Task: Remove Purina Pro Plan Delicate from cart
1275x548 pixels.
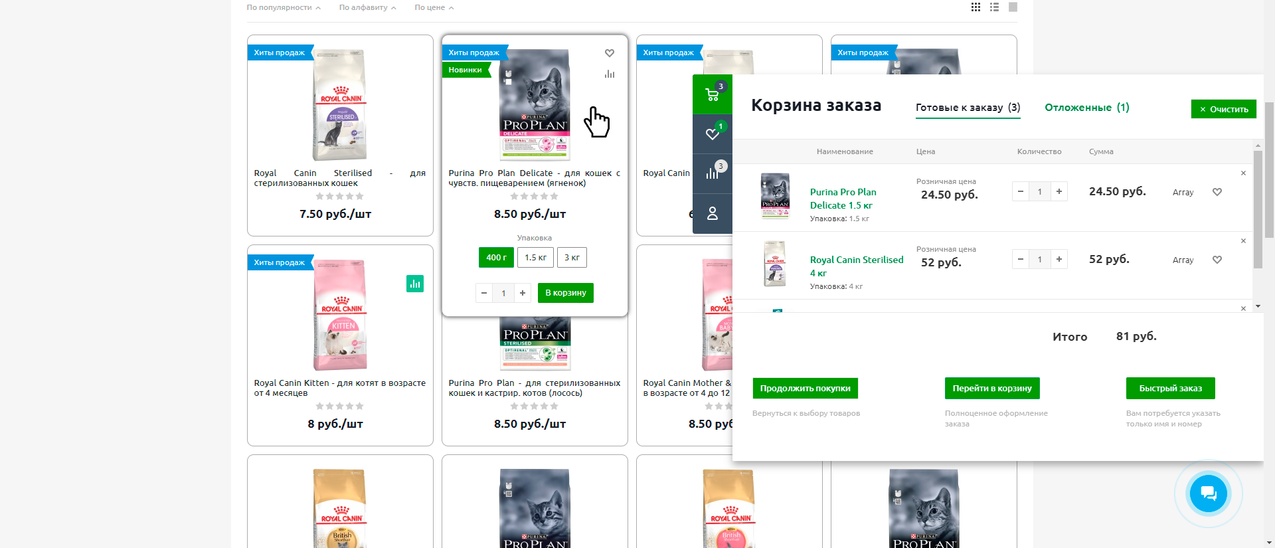Action: click(1243, 173)
